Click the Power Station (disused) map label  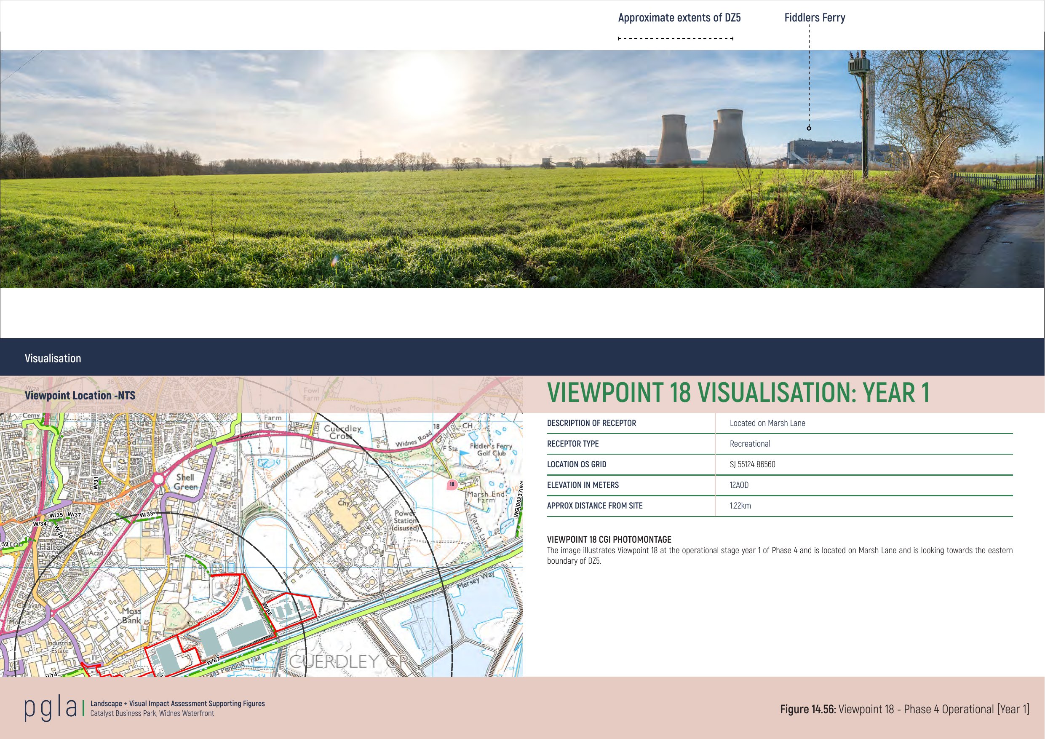click(x=405, y=520)
